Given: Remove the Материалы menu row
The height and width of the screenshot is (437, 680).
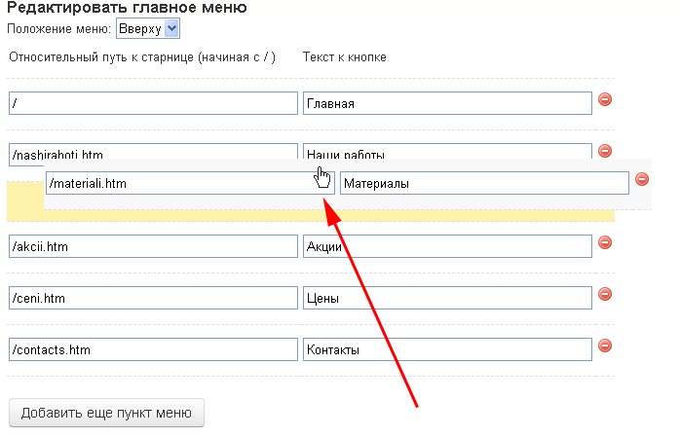Looking at the screenshot, I should 641,179.
